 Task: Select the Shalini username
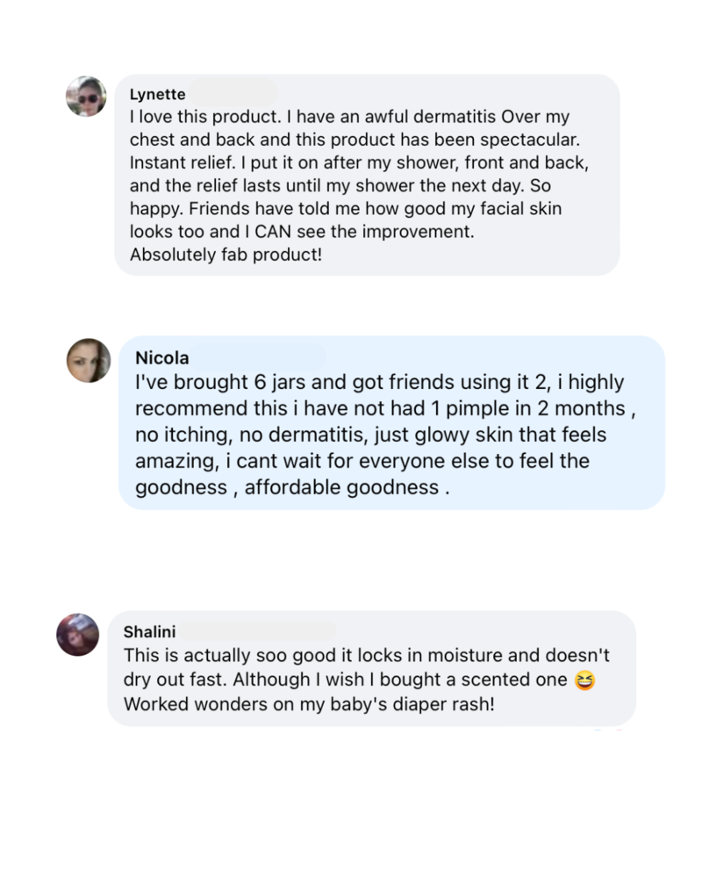click(150, 632)
